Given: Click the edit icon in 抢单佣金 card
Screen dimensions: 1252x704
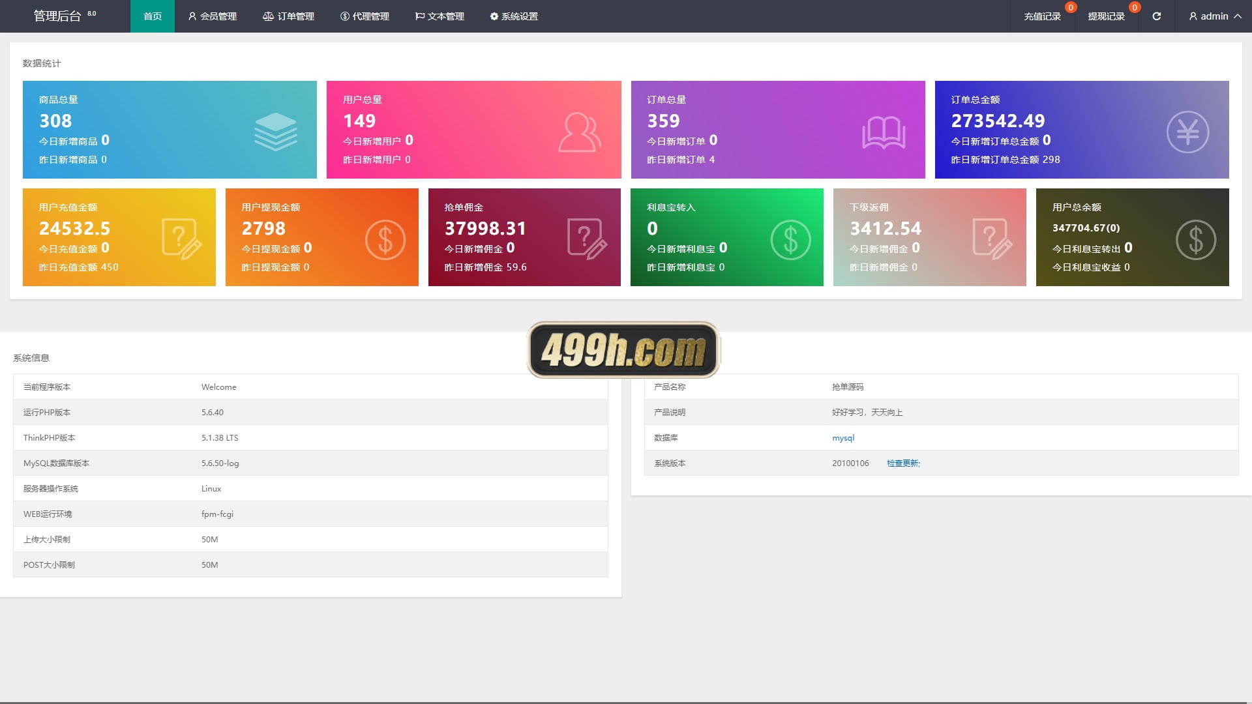Looking at the screenshot, I should (x=587, y=239).
